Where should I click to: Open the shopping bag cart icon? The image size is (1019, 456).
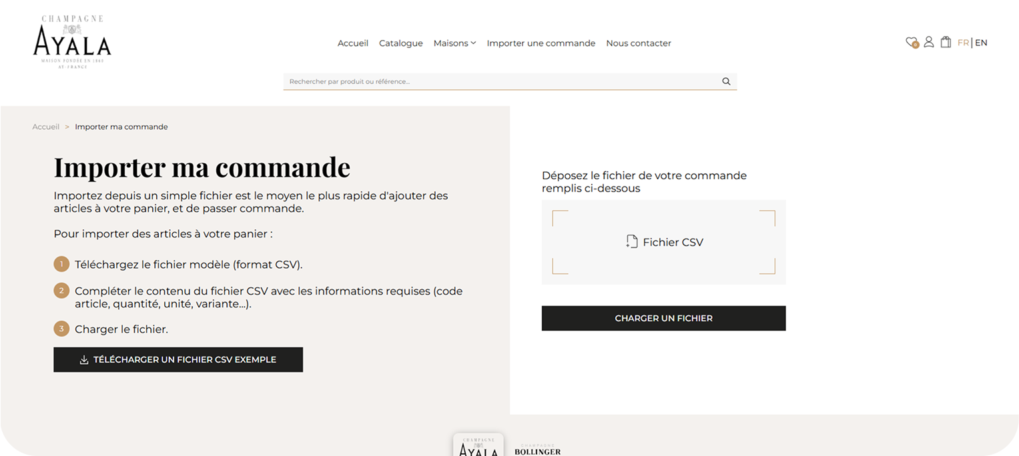946,42
